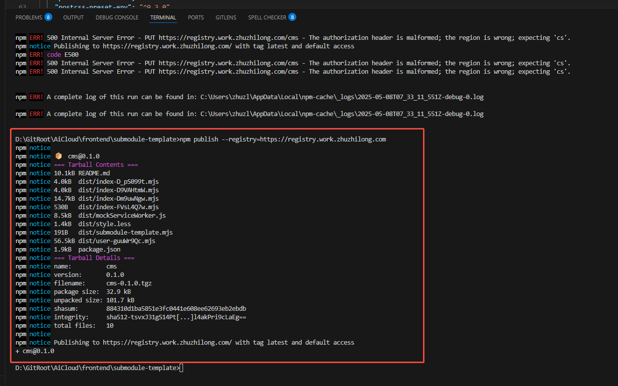Image resolution: width=618 pixels, height=386 pixels.
Task: Click the dist/index-D_pS099t.mjs file entry
Action: 119,182
